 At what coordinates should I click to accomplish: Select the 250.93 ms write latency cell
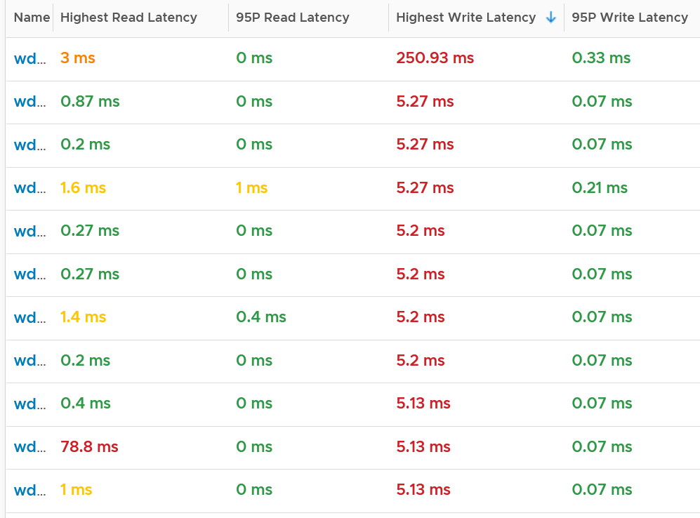(x=435, y=58)
